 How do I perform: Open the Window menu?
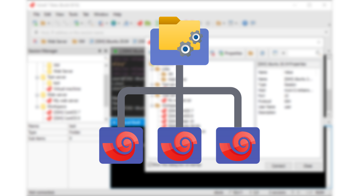pyautogui.click(x=101, y=14)
